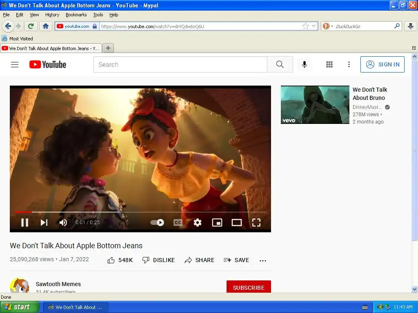Bookmark this page with the star icon
The width and height of the screenshot is (418, 313).
(306, 26)
